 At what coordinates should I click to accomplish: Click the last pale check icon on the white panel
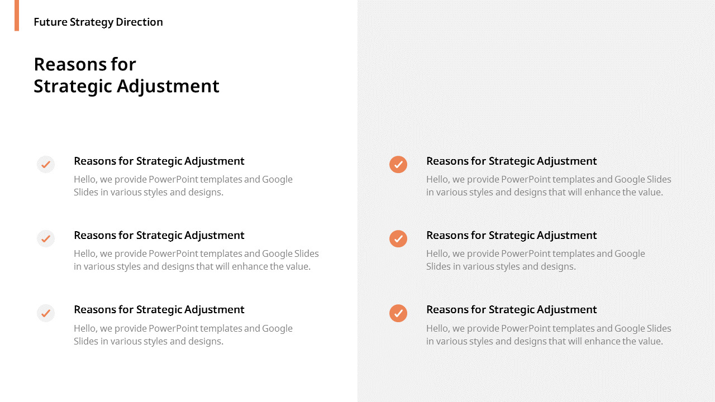pyautogui.click(x=46, y=313)
